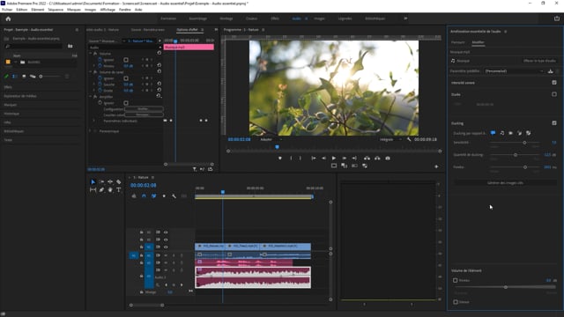The image size is (564, 317).
Task: Choose music as ducking target
Action: click(502, 133)
